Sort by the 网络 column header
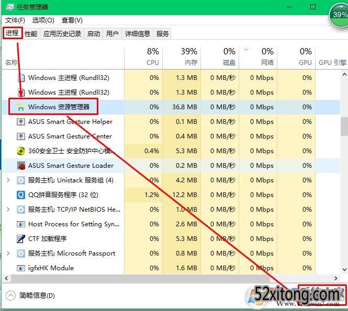The height and width of the screenshot is (311, 348). coord(258,57)
